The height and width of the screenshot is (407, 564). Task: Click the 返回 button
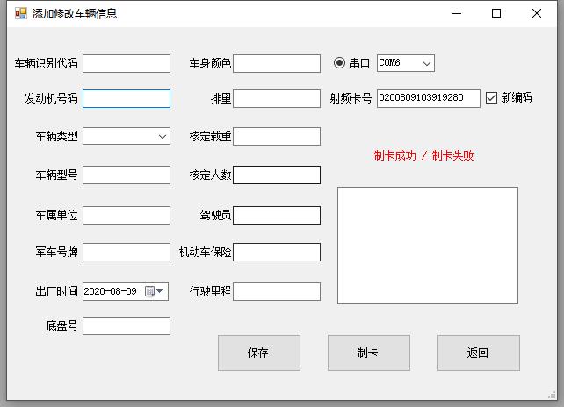478,353
